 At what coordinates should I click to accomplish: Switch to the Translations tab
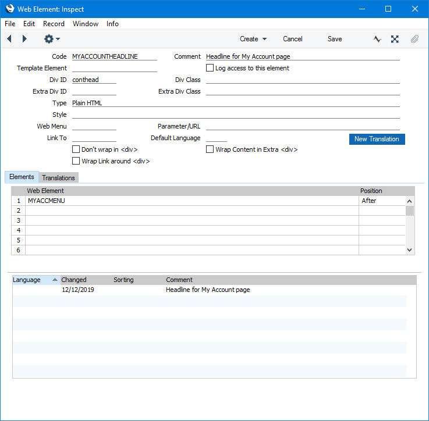[58, 177]
